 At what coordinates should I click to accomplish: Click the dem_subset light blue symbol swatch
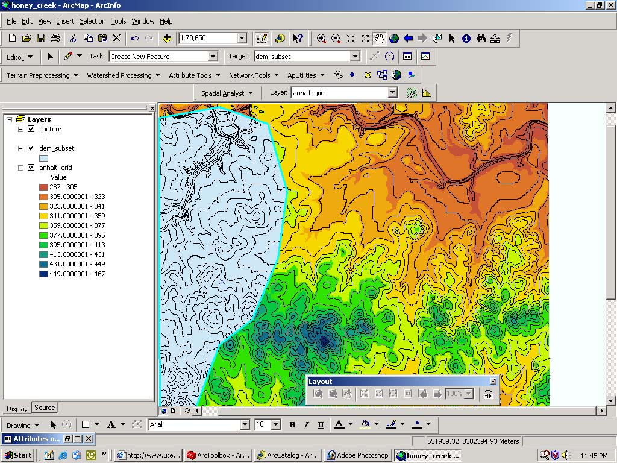click(43, 158)
